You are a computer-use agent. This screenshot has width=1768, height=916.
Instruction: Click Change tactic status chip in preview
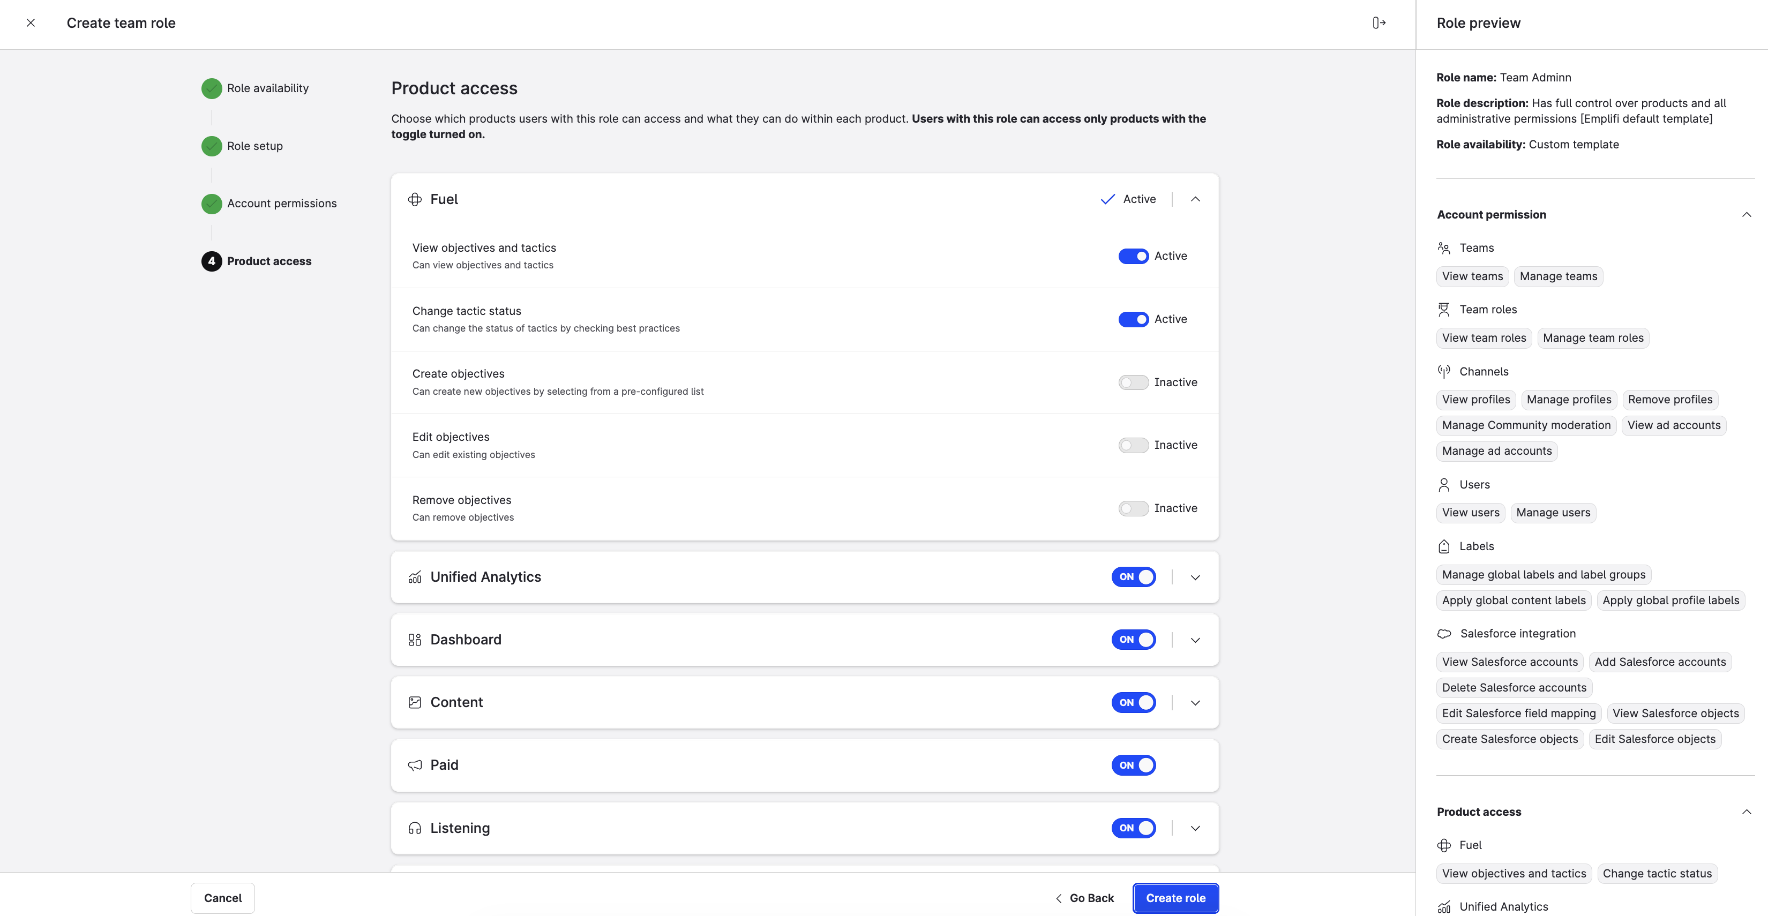pos(1657,874)
